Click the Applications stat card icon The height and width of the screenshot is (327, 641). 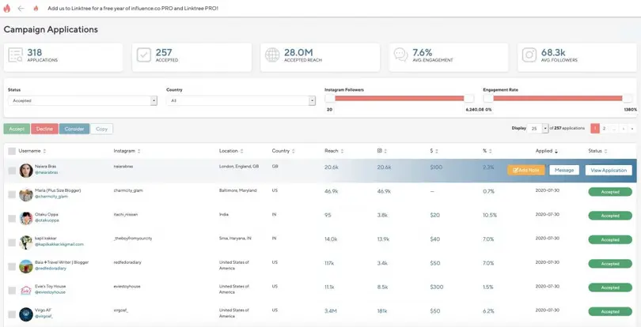tap(16, 55)
